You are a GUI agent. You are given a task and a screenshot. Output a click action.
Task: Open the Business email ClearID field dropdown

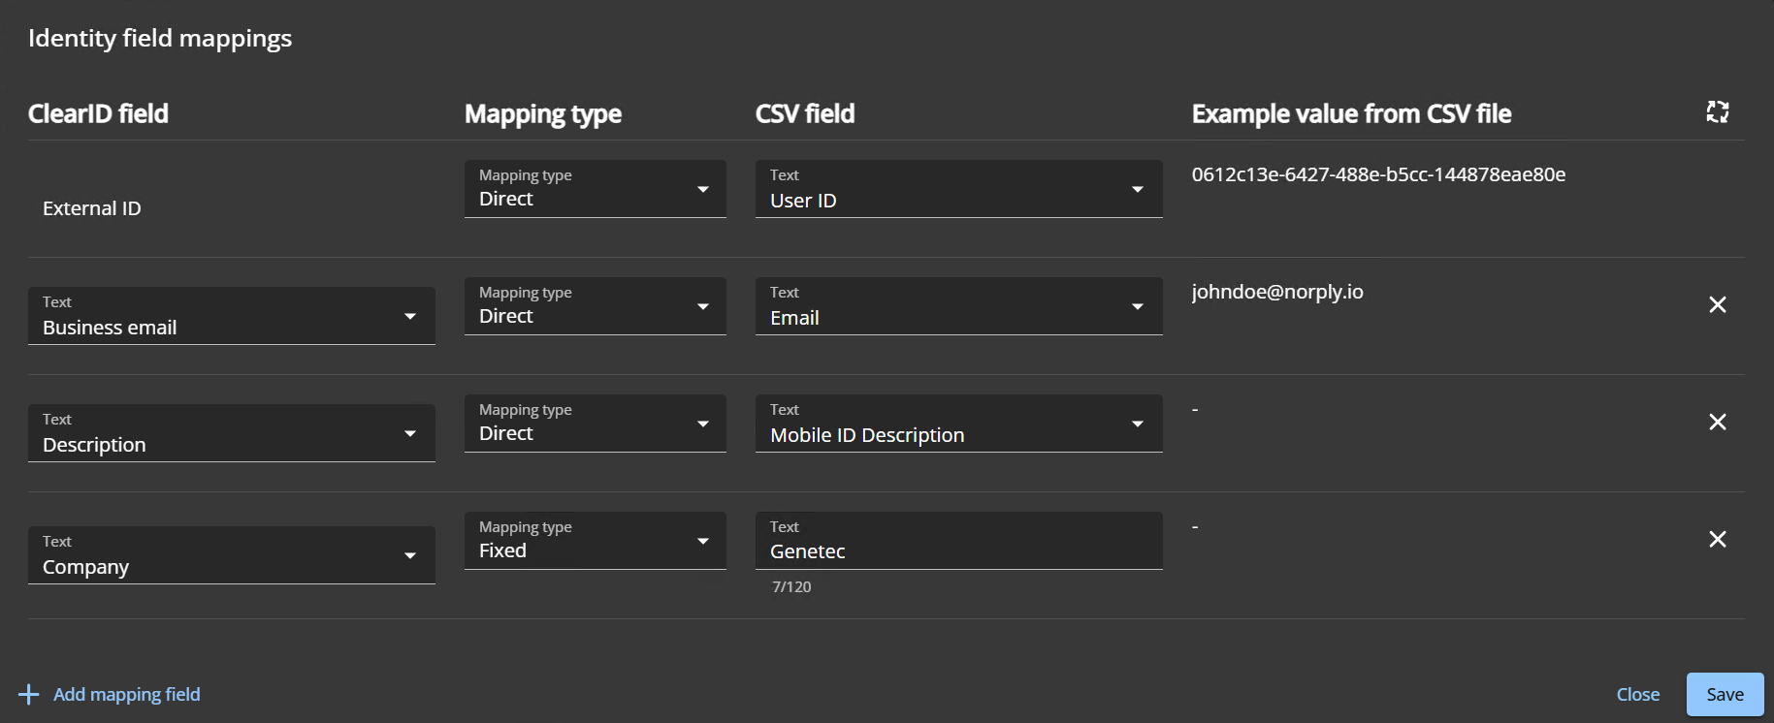pos(231,316)
